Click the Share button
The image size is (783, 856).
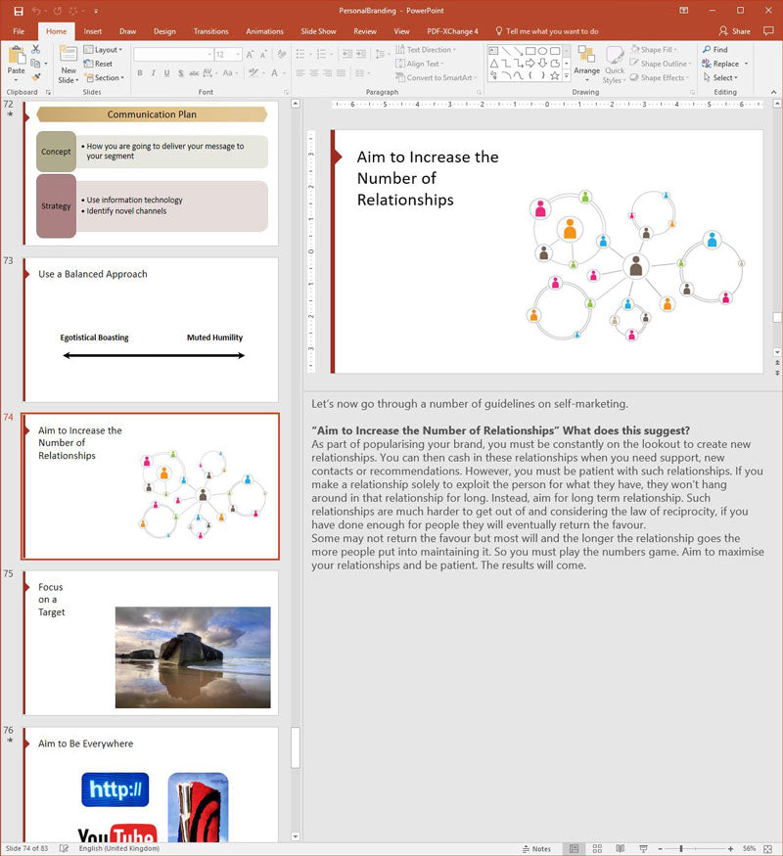(734, 31)
